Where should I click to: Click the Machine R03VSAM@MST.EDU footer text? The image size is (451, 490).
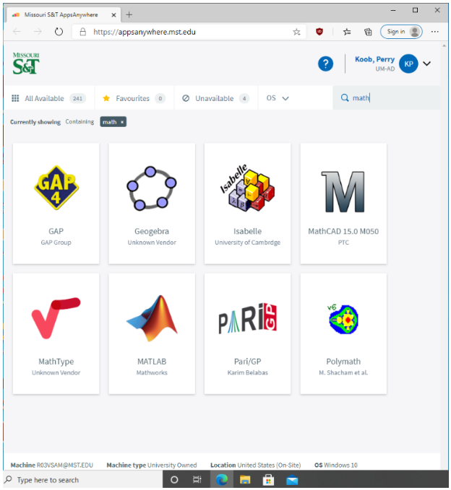pyautogui.click(x=51, y=465)
